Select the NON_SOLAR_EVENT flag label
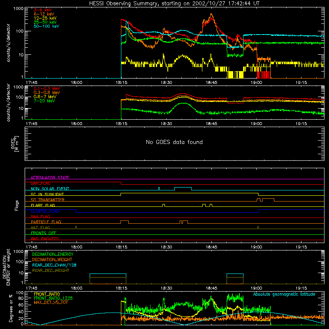The image size is (329, 329). (x=50, y=189)
